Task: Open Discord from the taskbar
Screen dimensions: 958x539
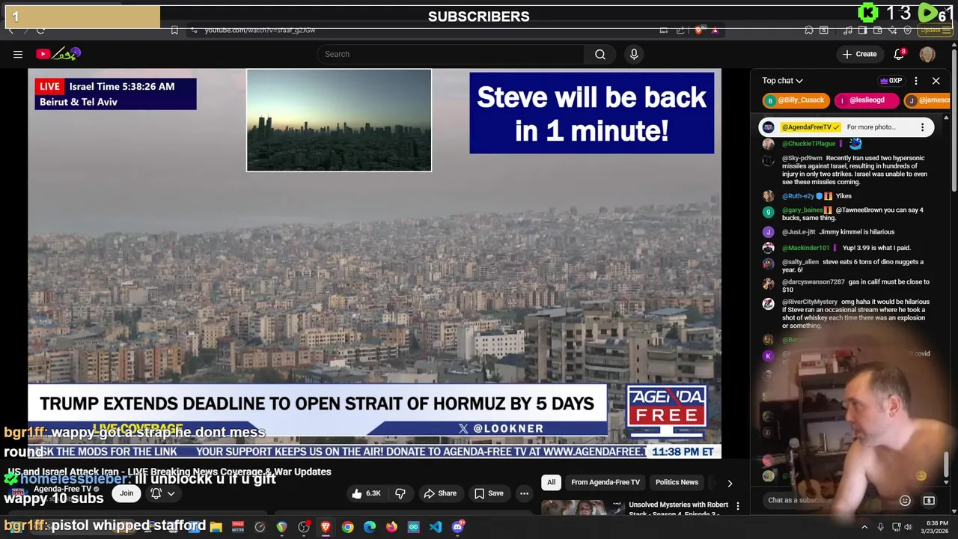Action: click(457, 527)
